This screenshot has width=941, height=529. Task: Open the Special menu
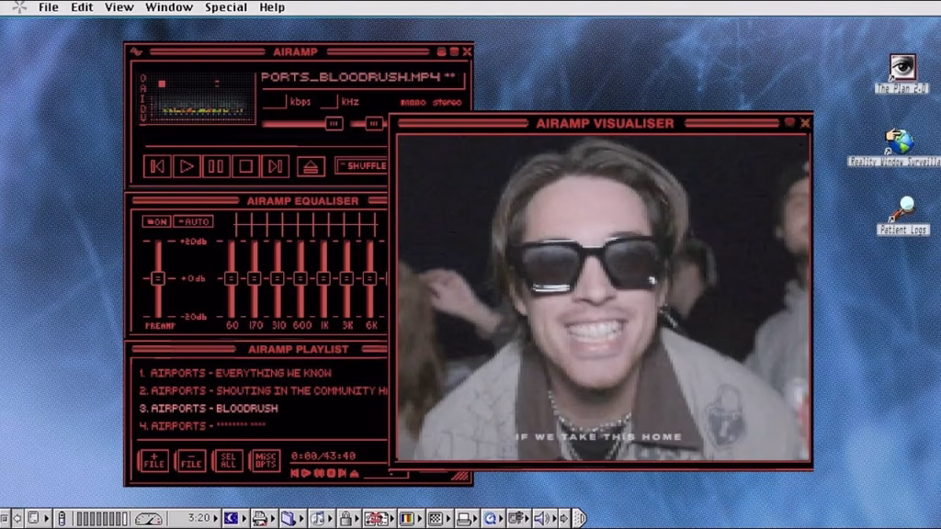coord(226,7)
